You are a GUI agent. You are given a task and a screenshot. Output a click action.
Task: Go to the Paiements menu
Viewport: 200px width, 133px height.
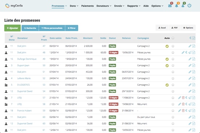(x=88, y=6)
